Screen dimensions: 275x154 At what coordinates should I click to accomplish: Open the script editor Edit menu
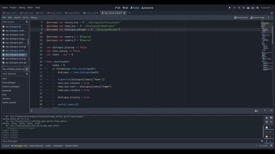coord(10,18)
